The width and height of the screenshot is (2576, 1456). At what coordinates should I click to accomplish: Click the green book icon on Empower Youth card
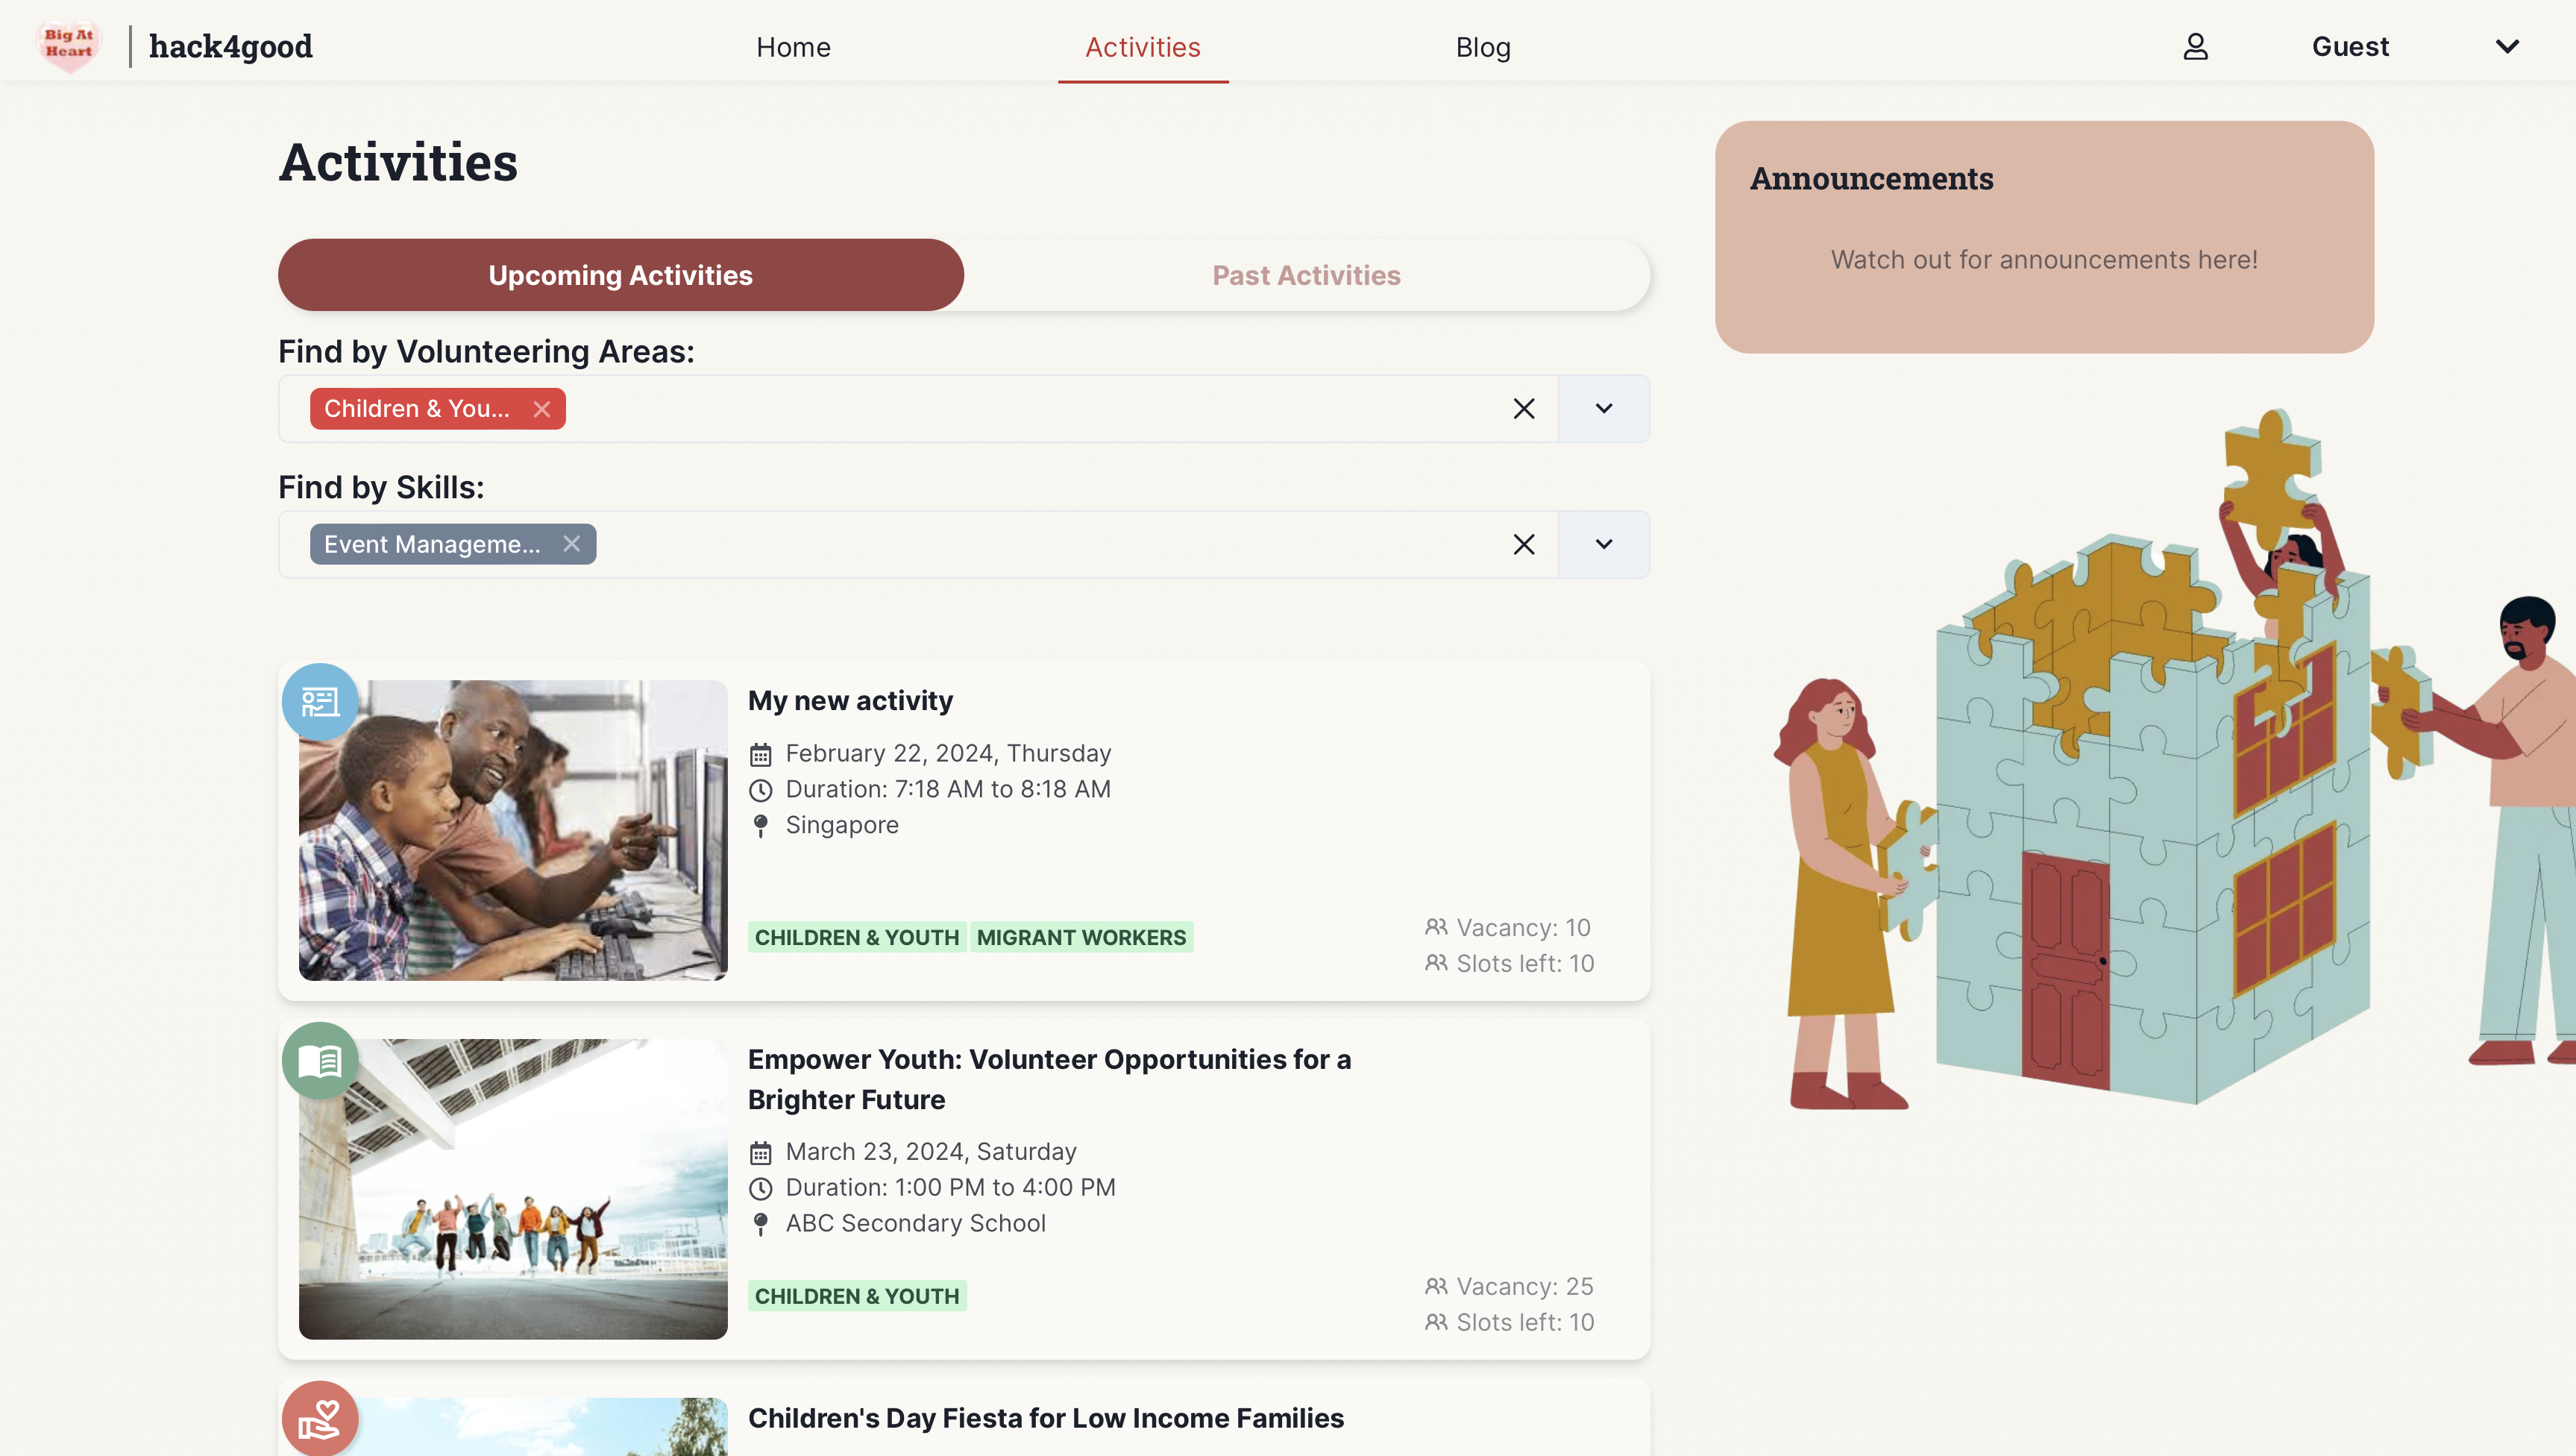(x=320, y=1061)
